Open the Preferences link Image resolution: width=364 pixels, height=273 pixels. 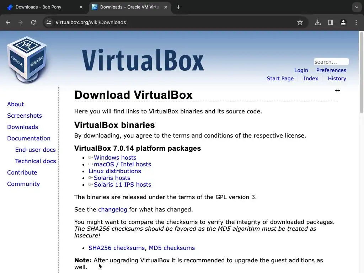[331, 70]
